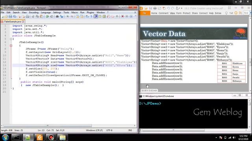The width and height of the screenshot is (252, 141).
Task: Click the File tab in PDF viewer
Action: click(145, 13)
